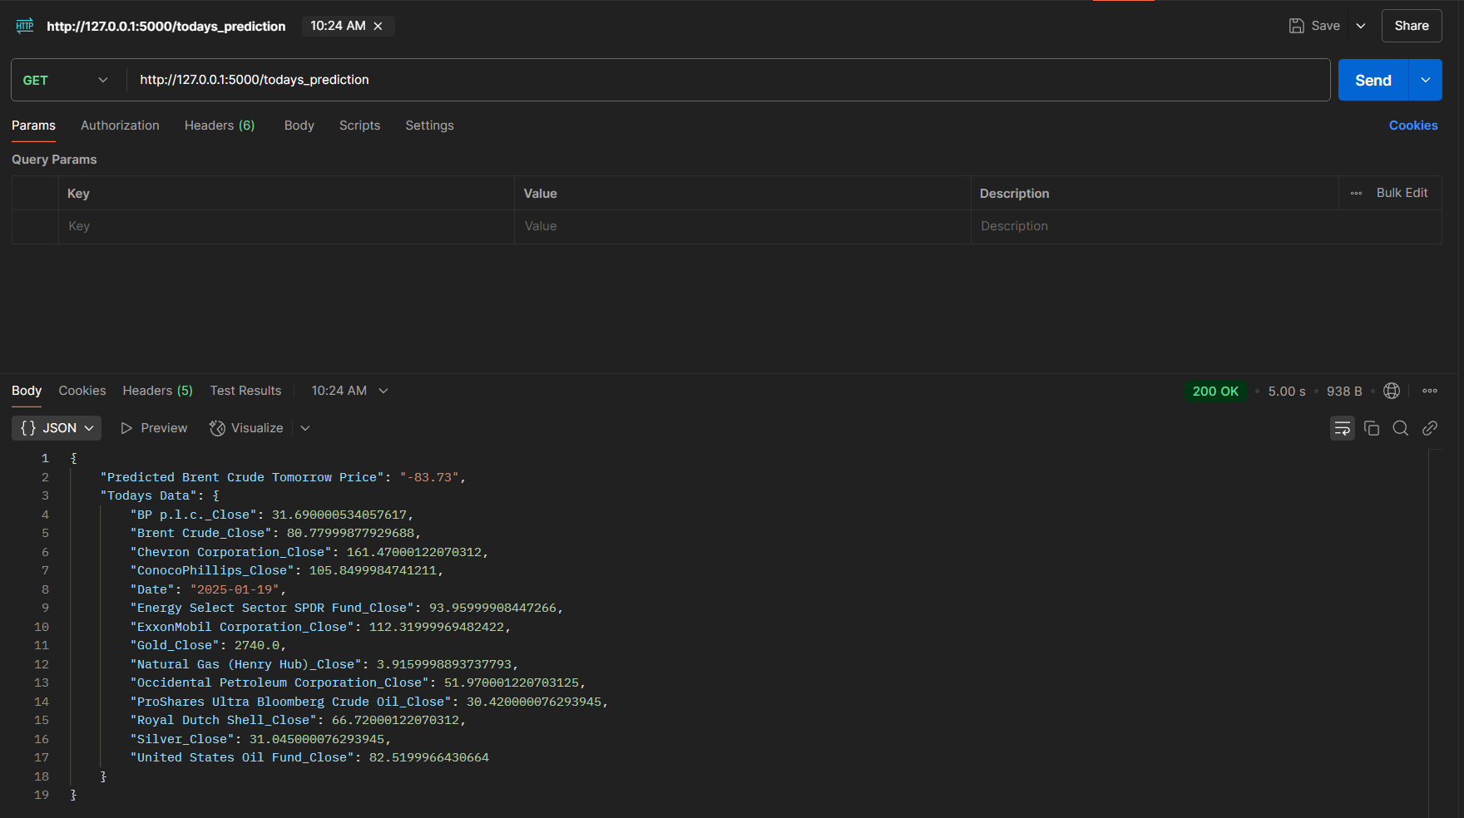Open the Cookies link

tap(1412, 126)
